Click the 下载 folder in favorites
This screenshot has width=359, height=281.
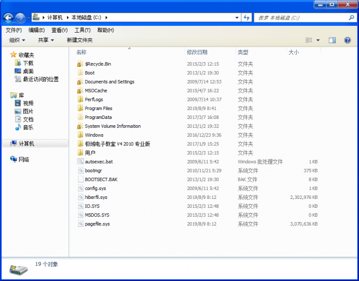tap(28, 63)
